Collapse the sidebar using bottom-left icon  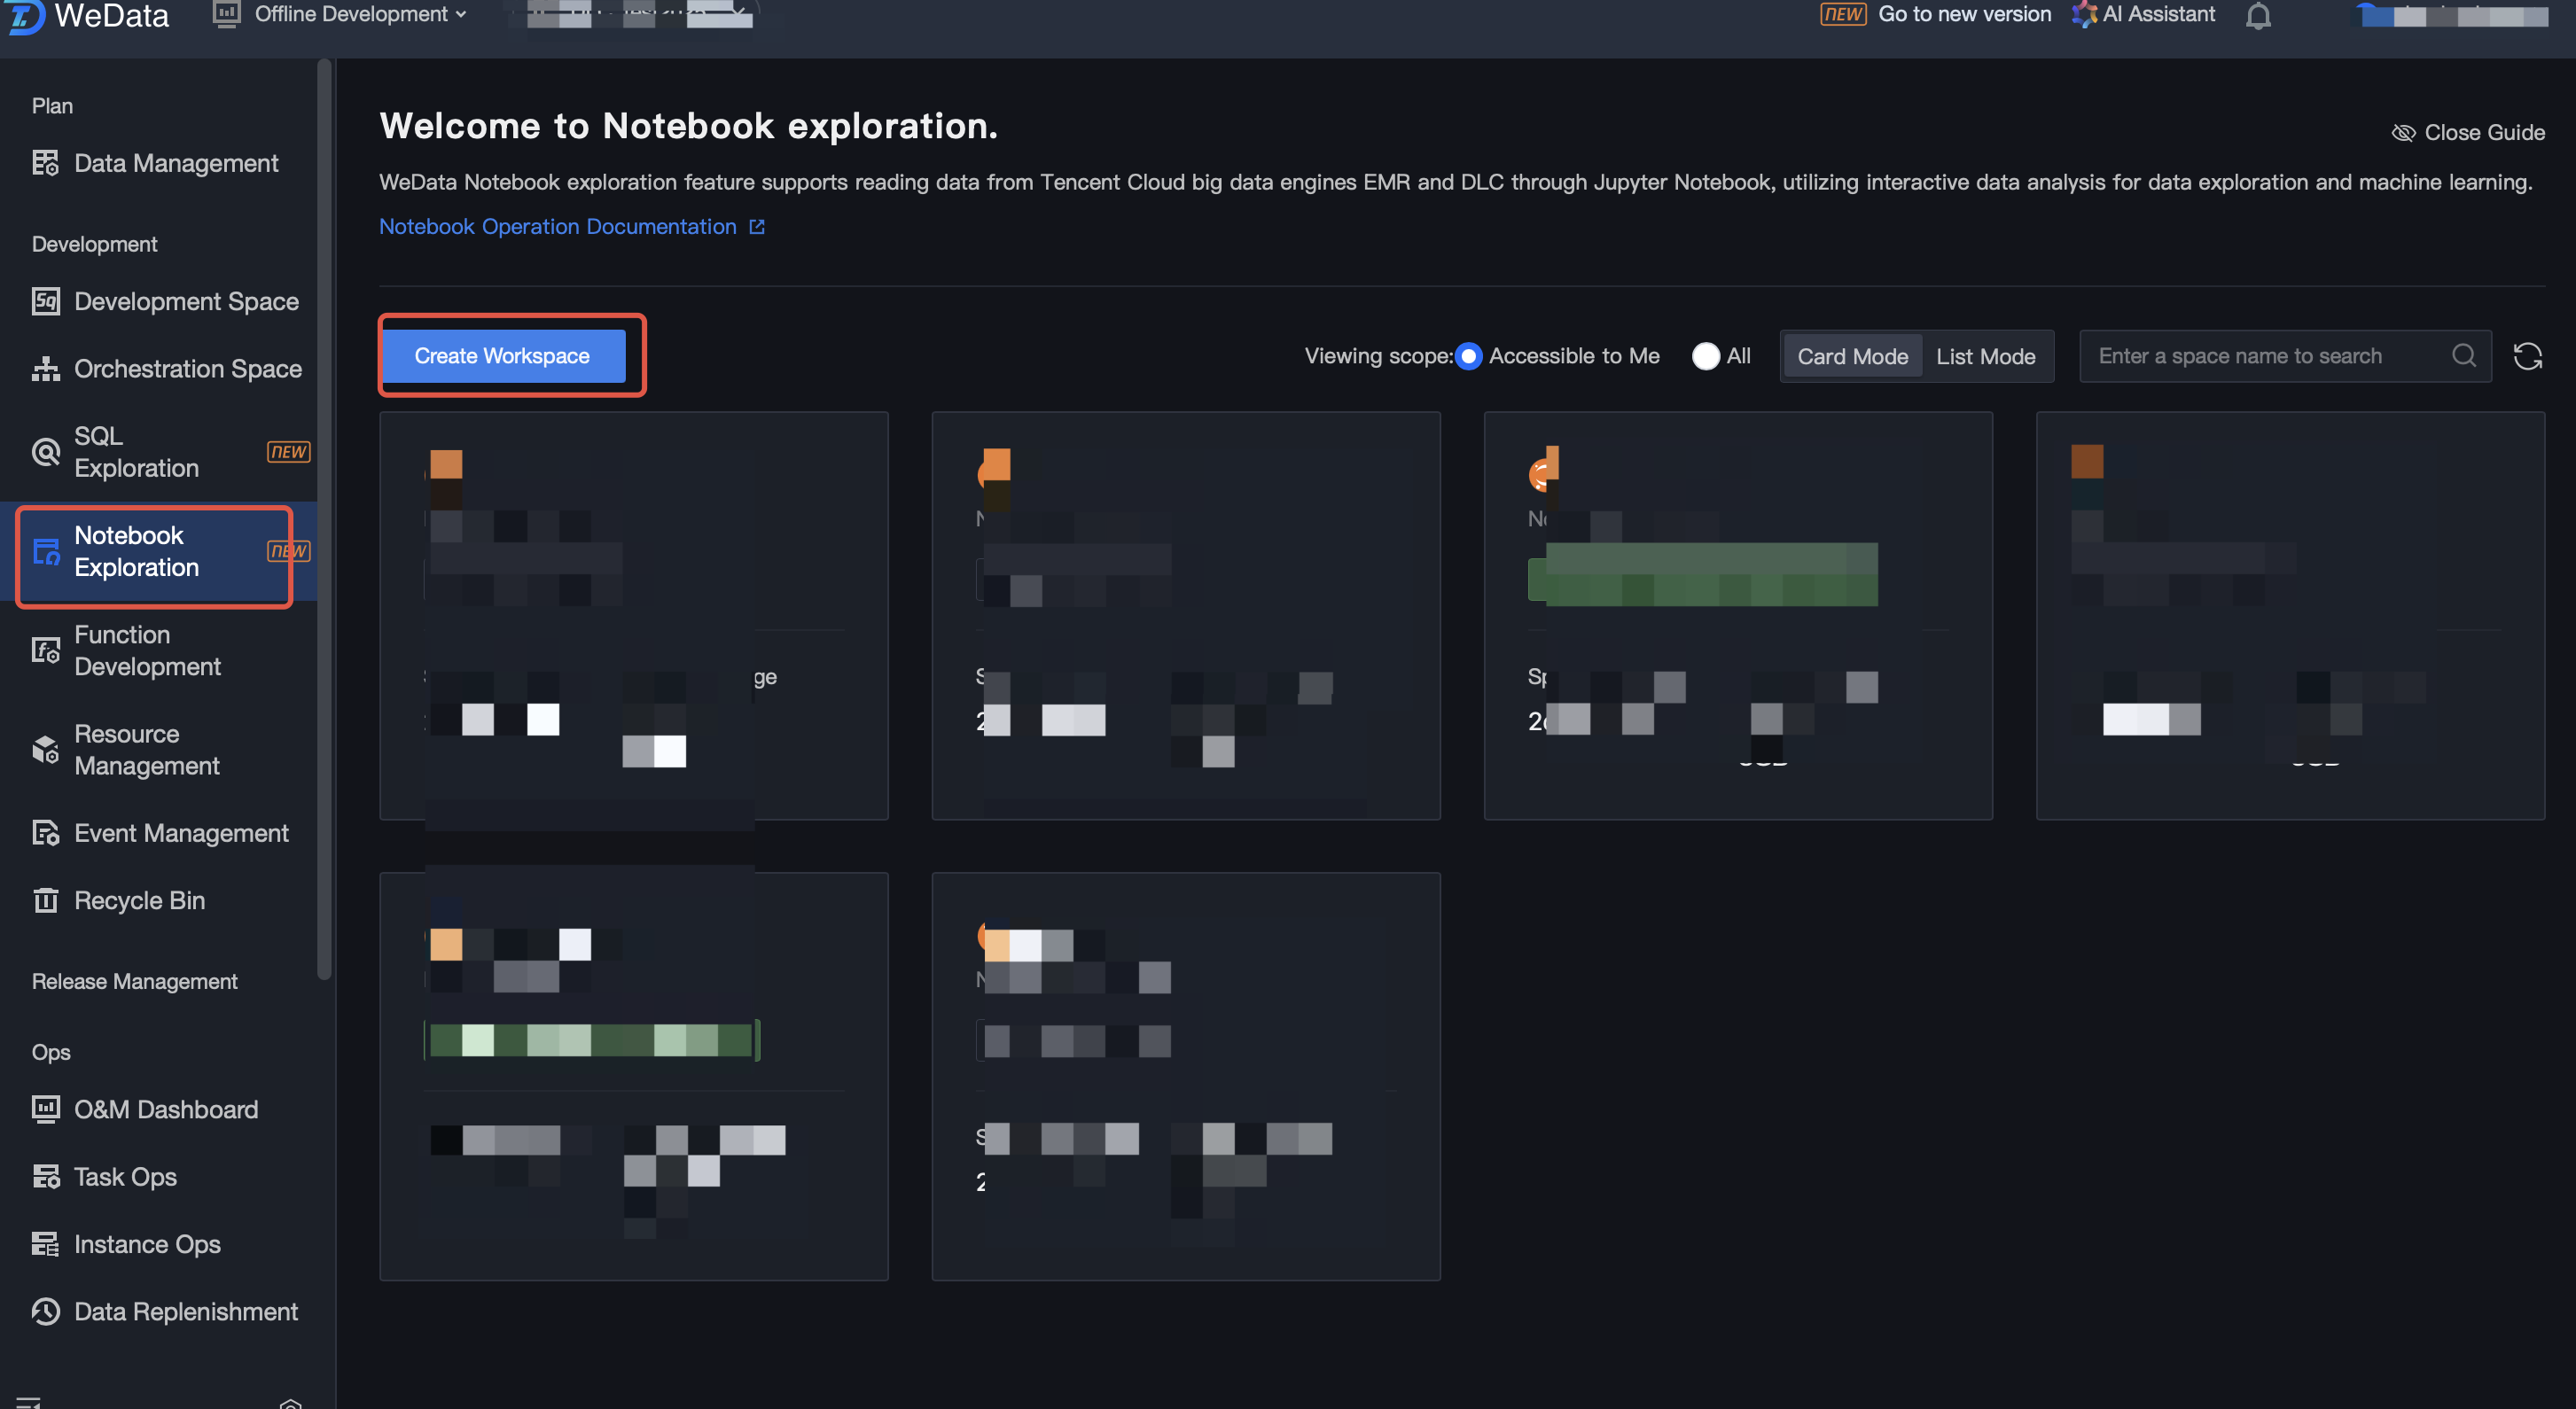click(x=28, y=1401)
